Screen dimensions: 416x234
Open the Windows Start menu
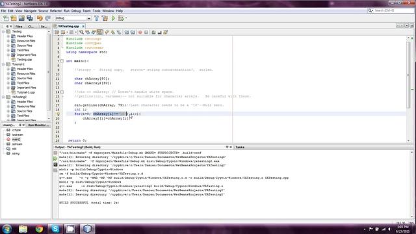6,229
